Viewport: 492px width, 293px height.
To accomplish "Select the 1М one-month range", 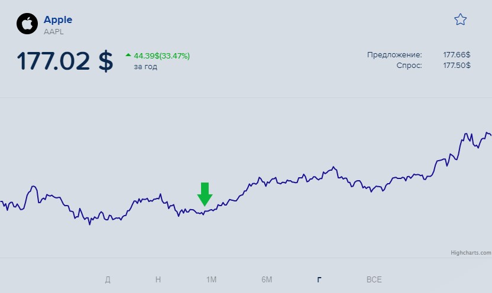I will click(x=212, y=279).
